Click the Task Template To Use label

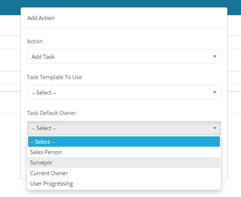[x=54, y=77]
